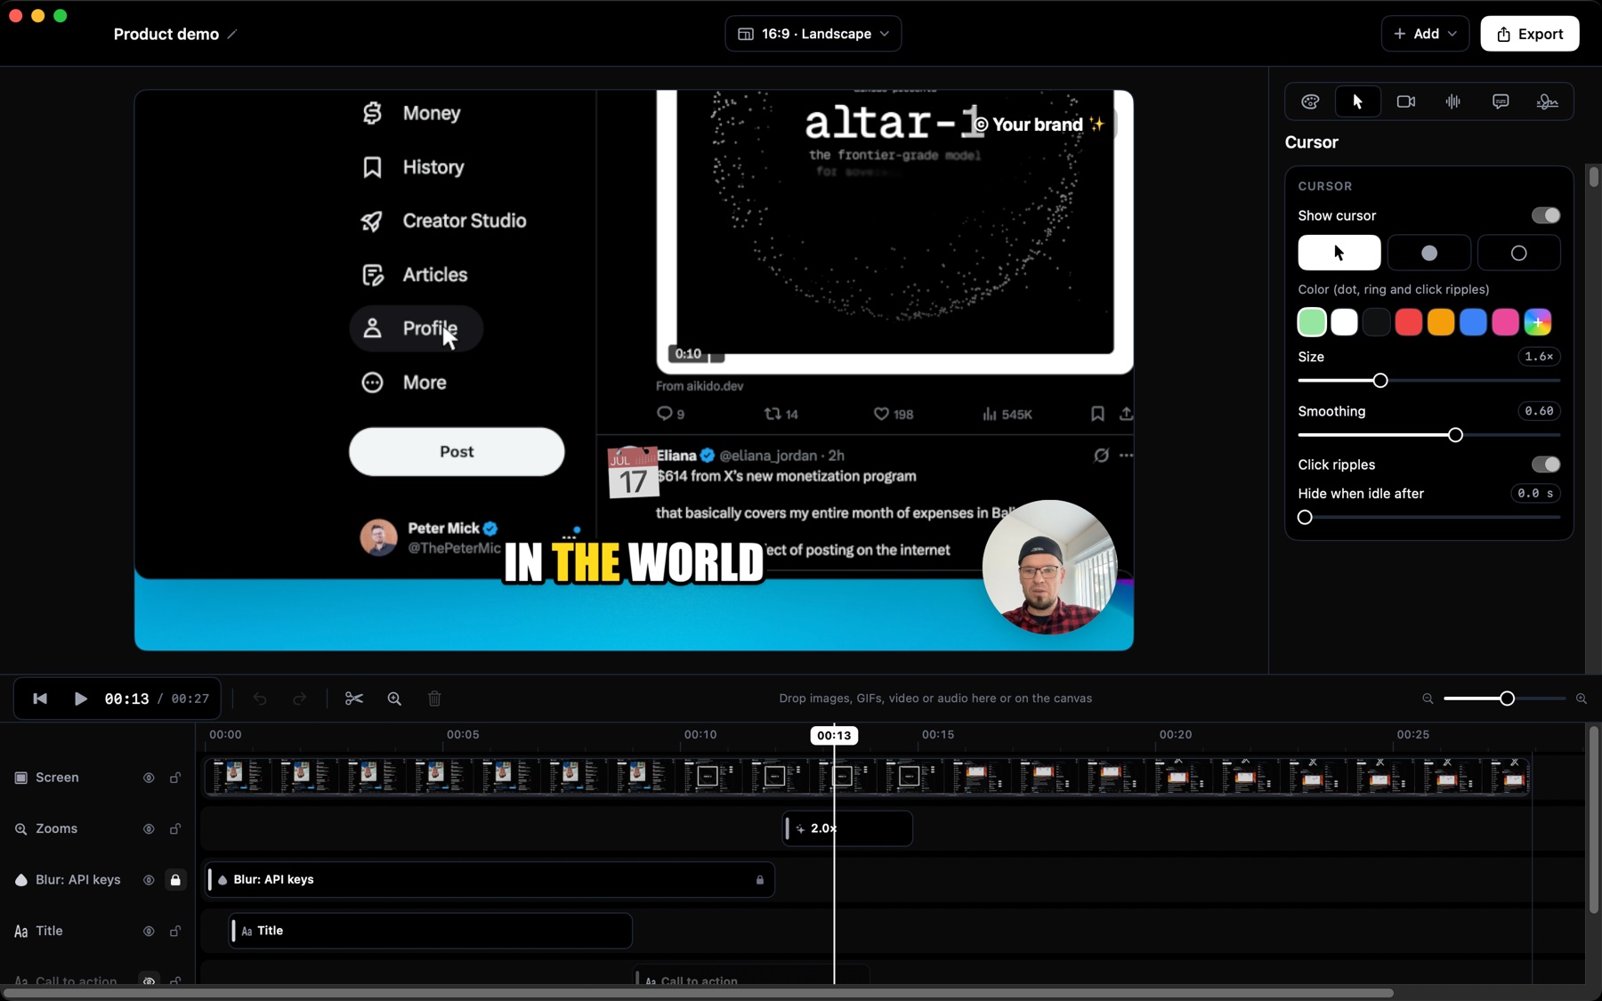The image size is (1602, 1001).
Task: Select the filled dot cursor style
Action: tap(1429, 253)
